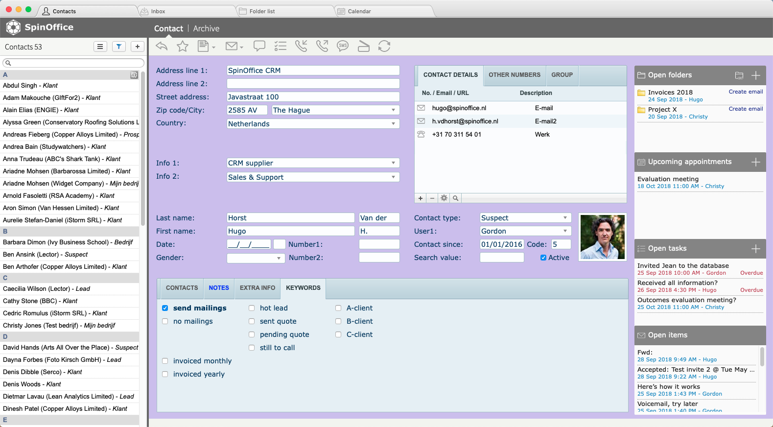Add a note with speech bubble icon

(x=259, y=46)
